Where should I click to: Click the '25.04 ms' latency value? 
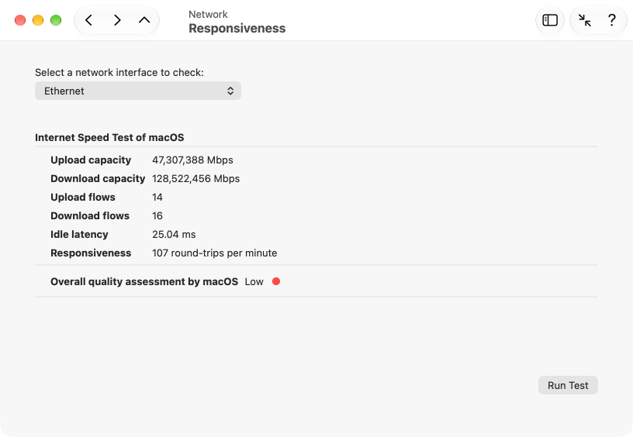(174, 234)
